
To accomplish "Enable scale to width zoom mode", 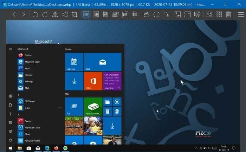I will 105,14.
